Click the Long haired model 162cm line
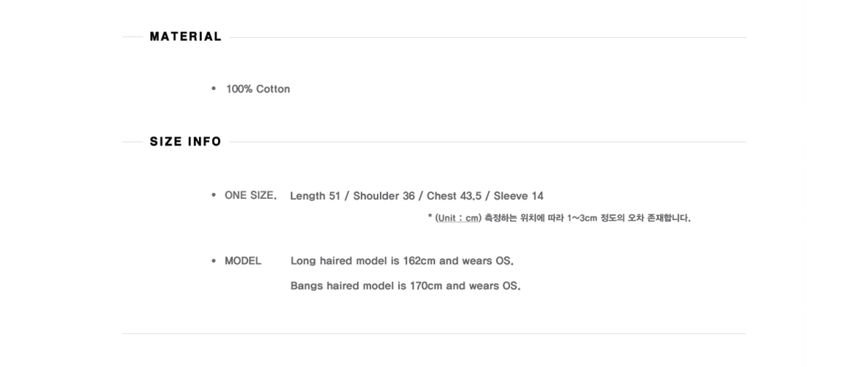 402,261
